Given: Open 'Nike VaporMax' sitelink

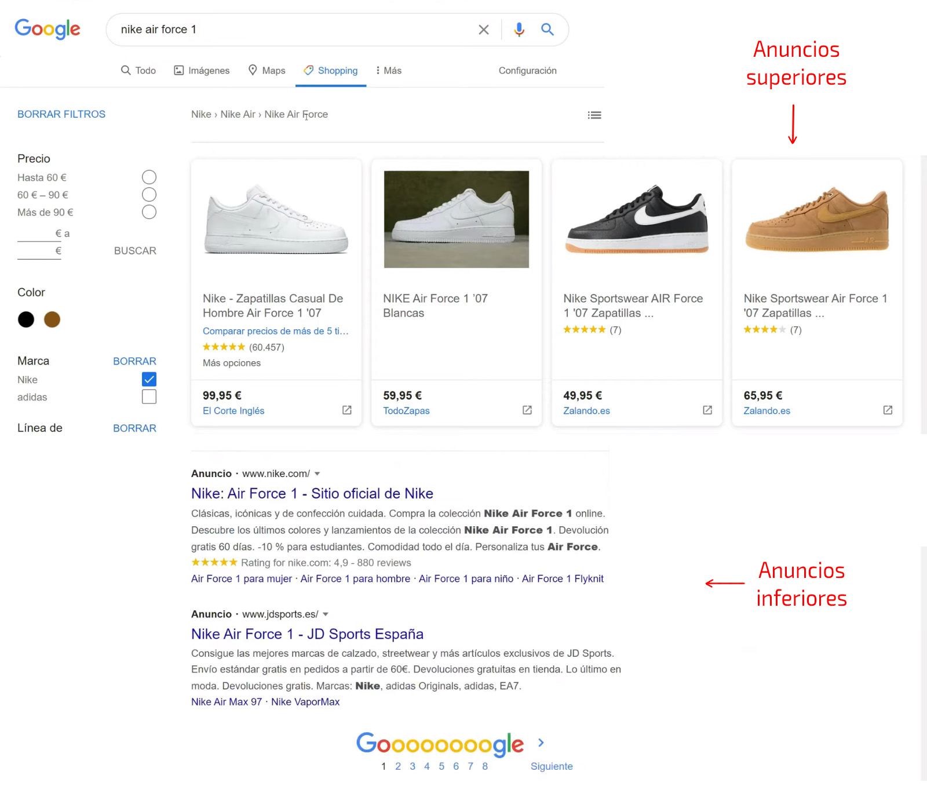Looking at the screenshot, I should click(x=305, y=701).
